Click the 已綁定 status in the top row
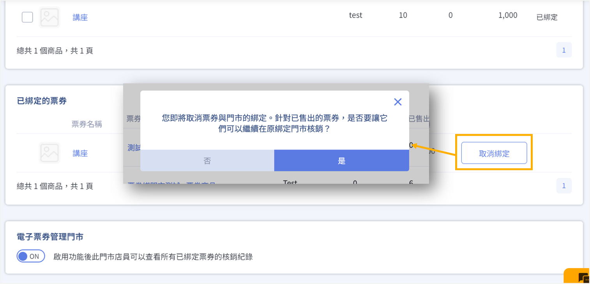The image size is (590, 284). coord(547,18)
